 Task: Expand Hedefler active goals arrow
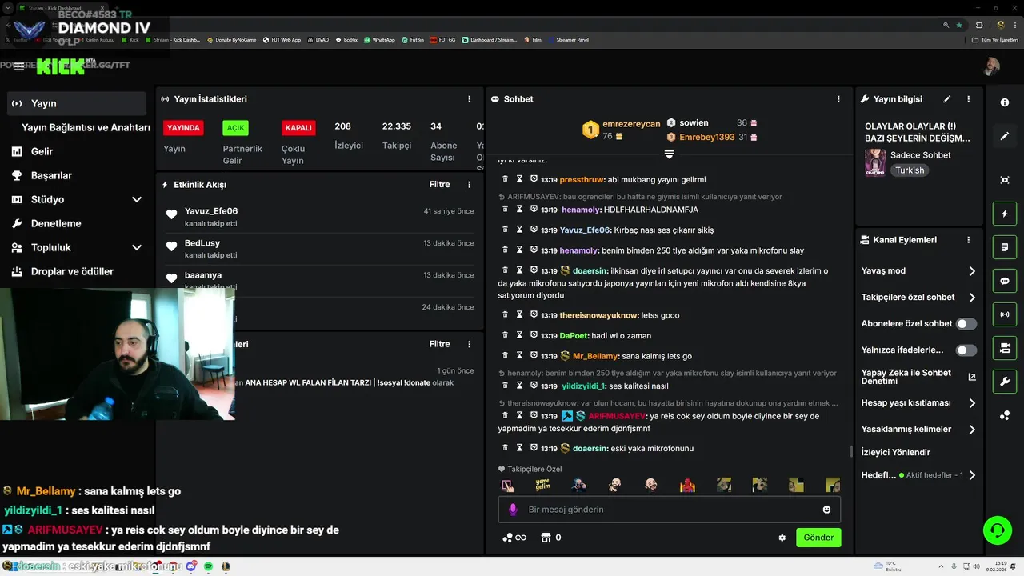tap(972, 475)
